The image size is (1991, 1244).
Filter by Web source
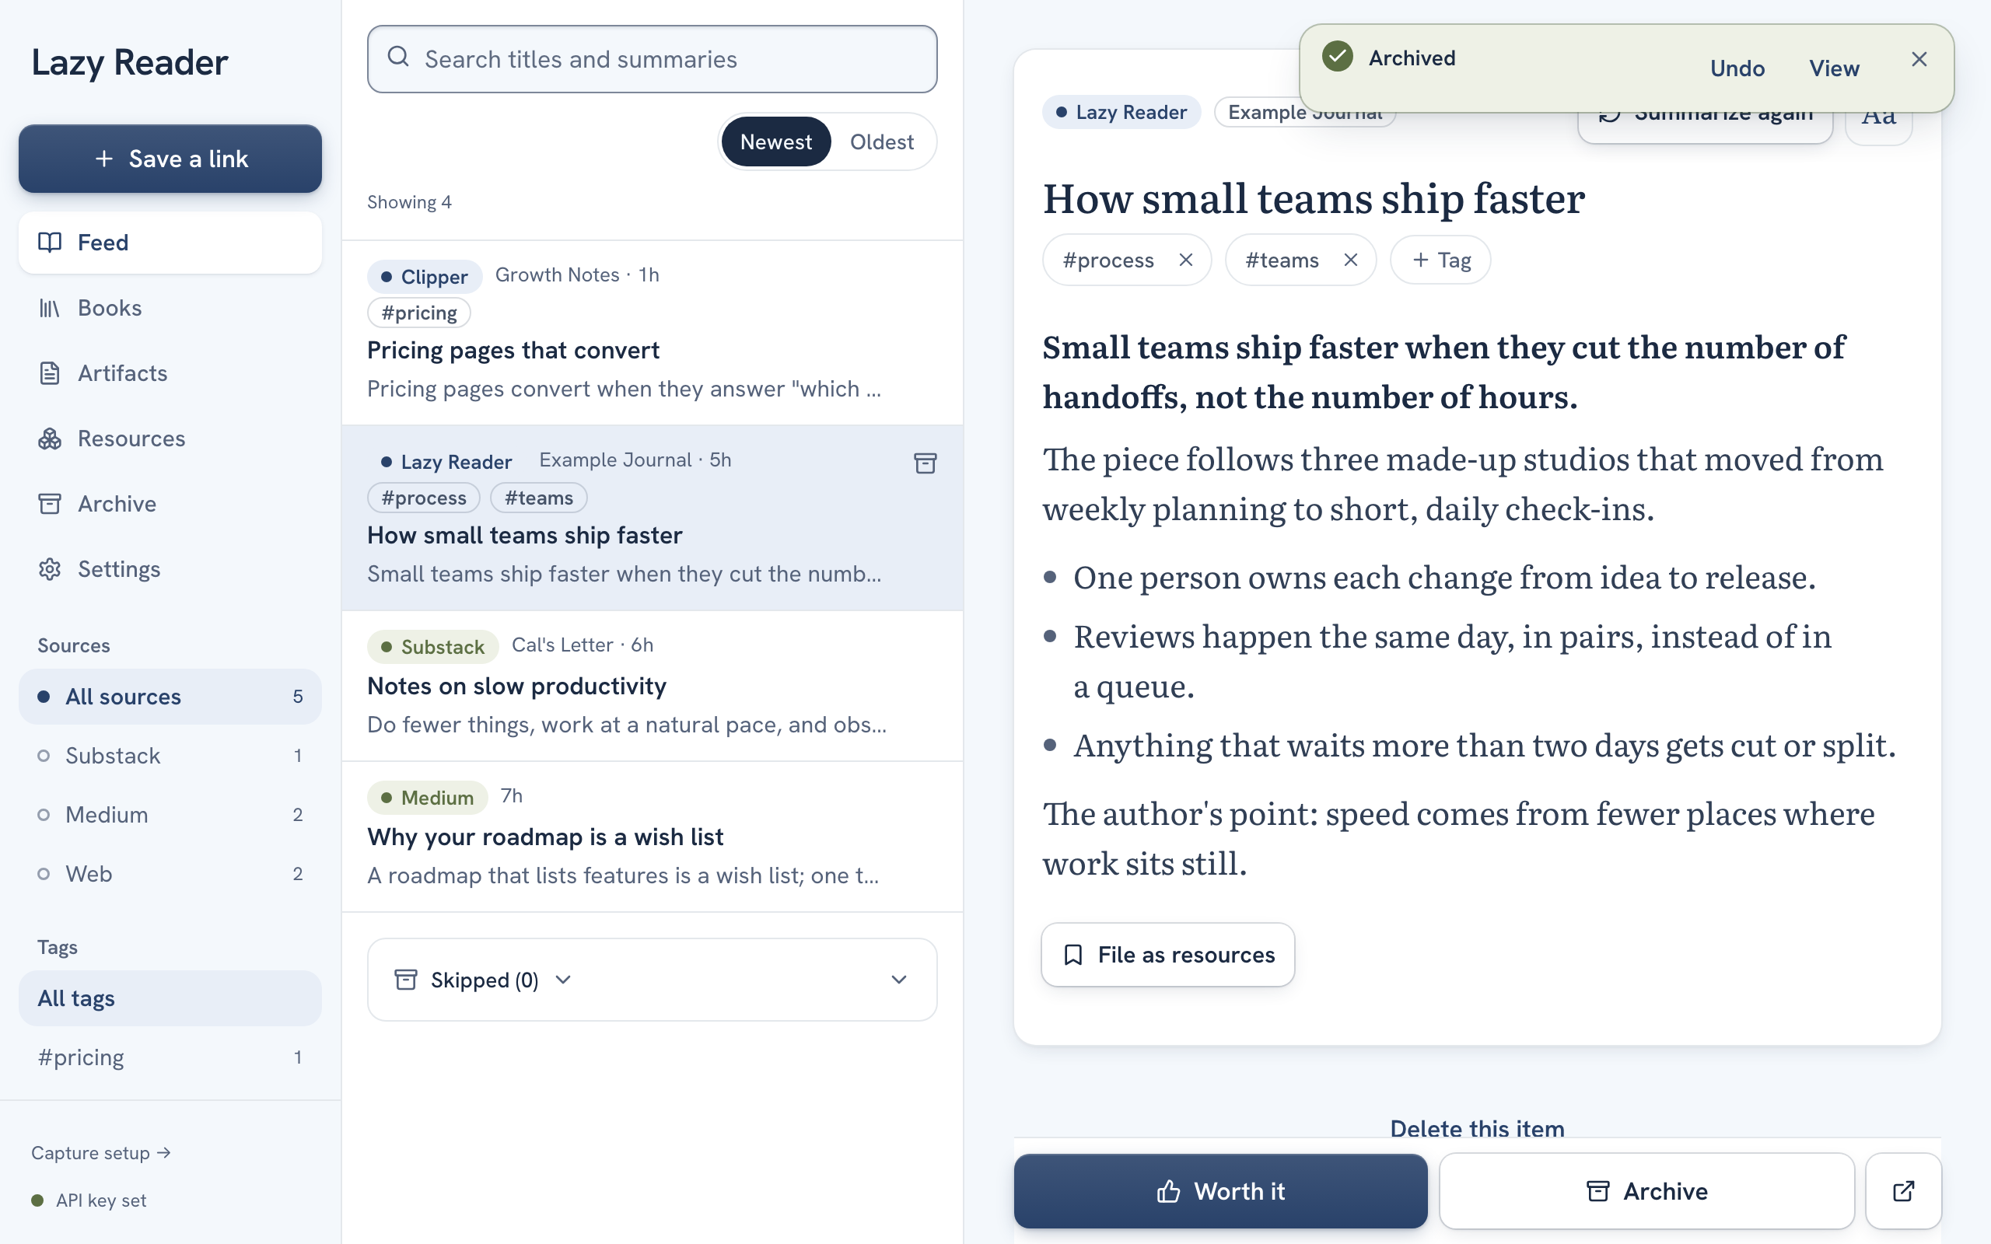click(170, 874)
